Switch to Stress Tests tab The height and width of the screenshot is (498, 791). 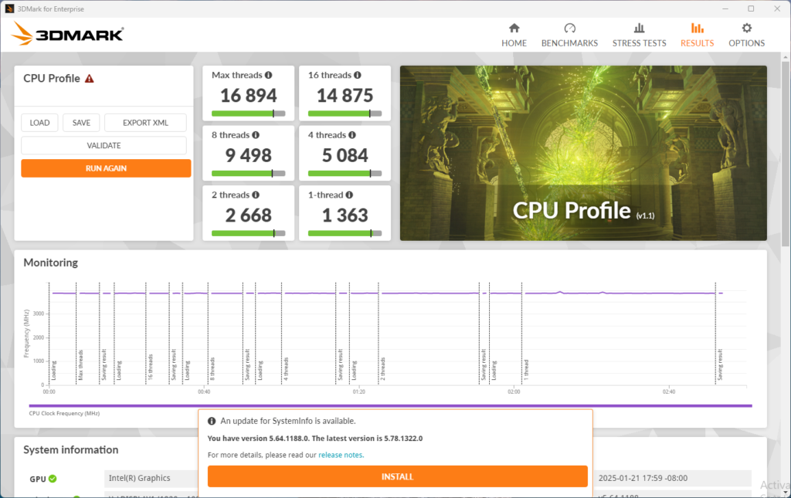[x=639, y=36]
